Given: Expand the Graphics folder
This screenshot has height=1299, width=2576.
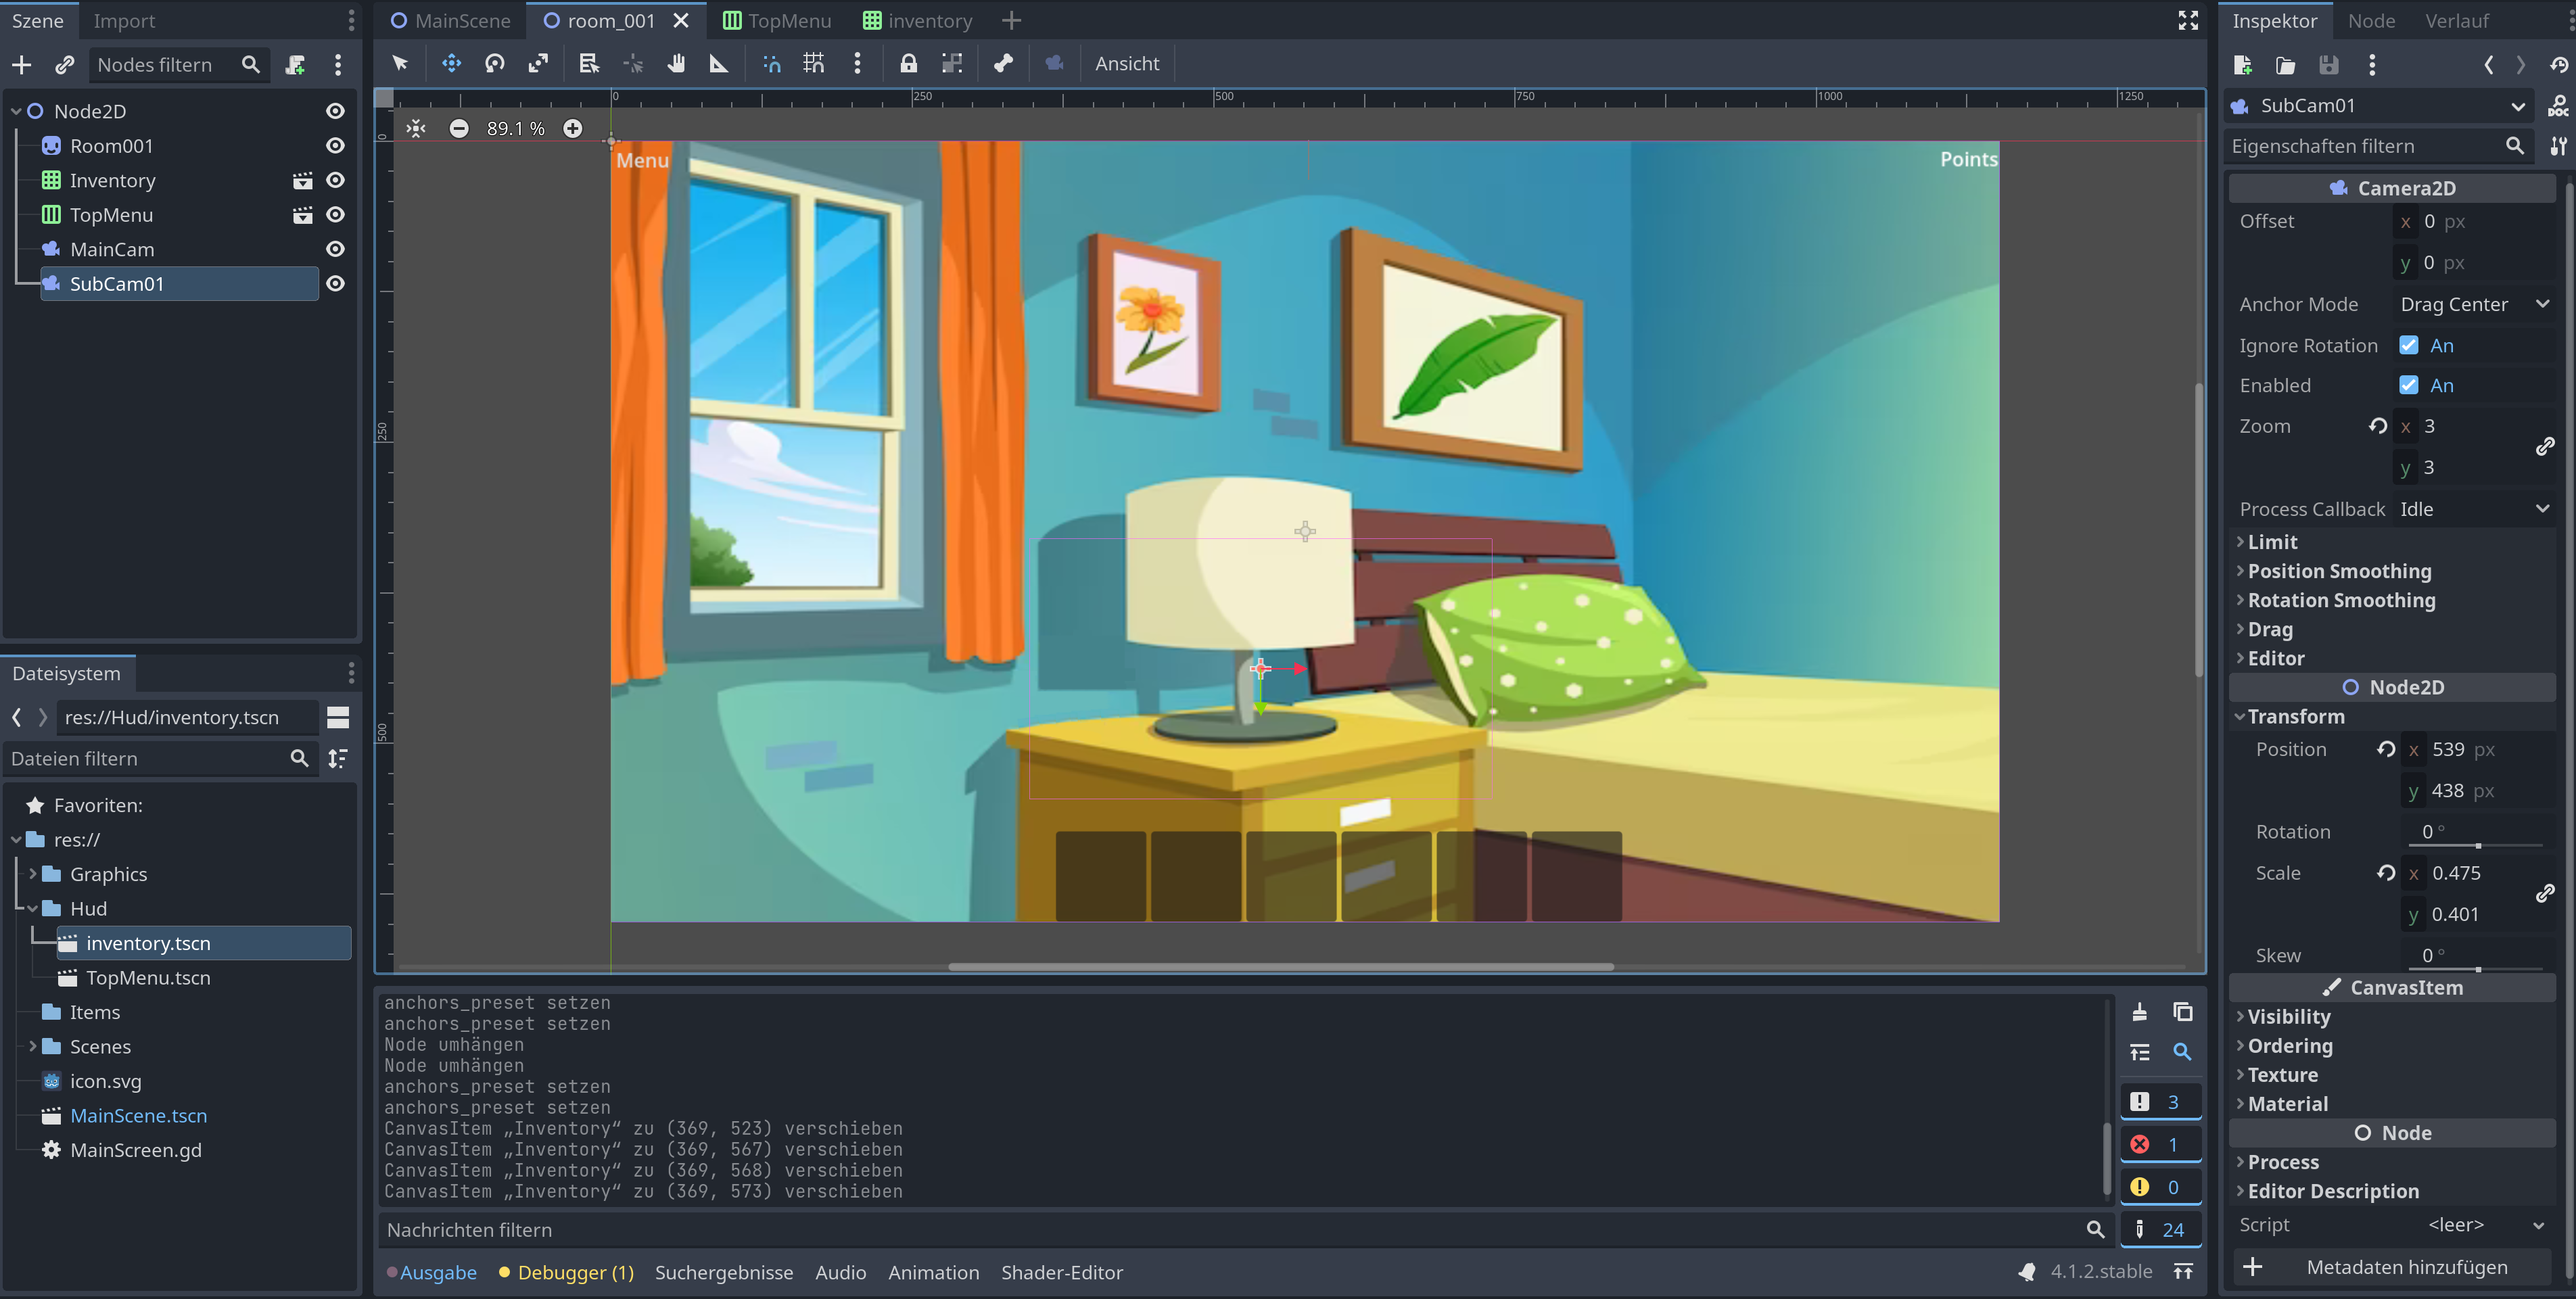Looking at the screenshot, I should click(33, 874).
